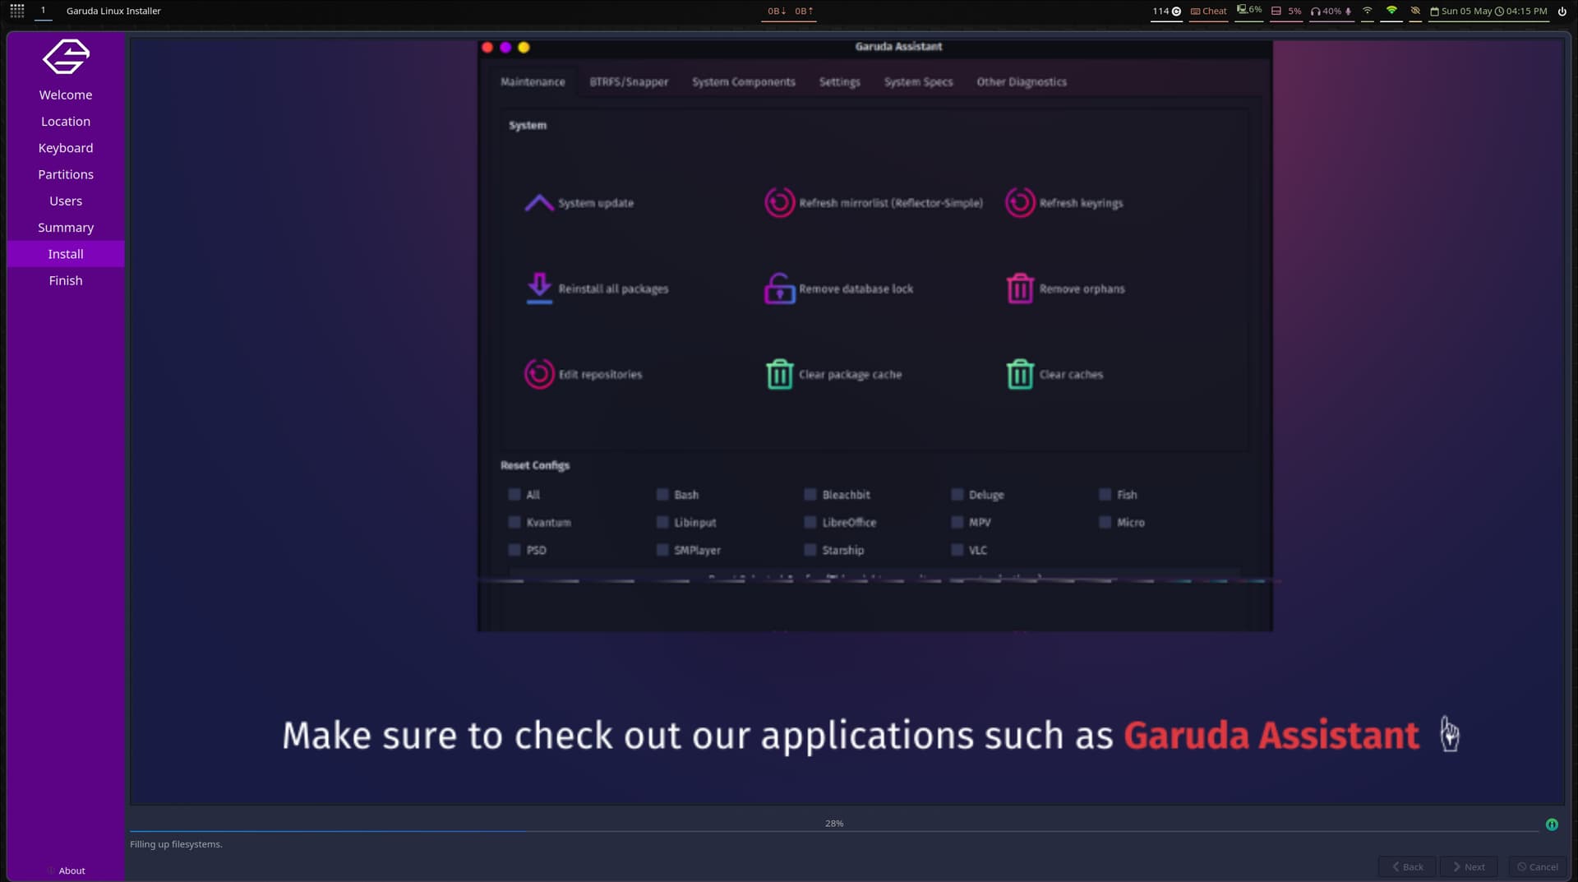Screen dimensions: 1578x882
Task: Tick the All reset config checkbox
Action: coord(514,495)
